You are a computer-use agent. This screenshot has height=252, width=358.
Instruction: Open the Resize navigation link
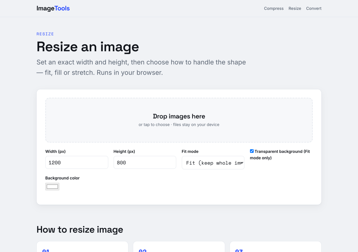tap(295, 8)
